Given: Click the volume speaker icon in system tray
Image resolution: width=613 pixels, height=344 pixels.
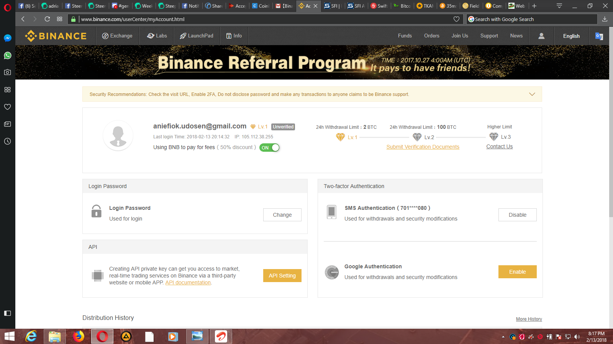Looking at the screenshot, I should (x=577, y=337).
